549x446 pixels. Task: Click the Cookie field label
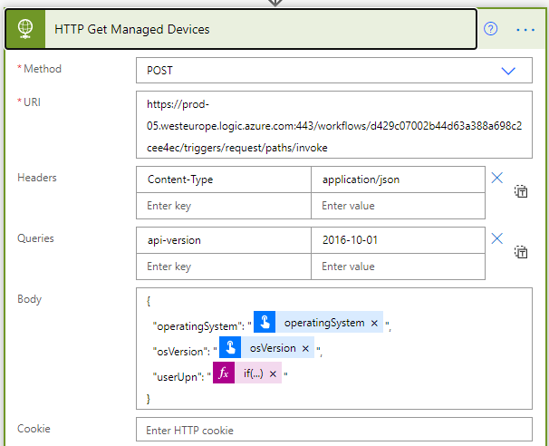tap(34, 429)
